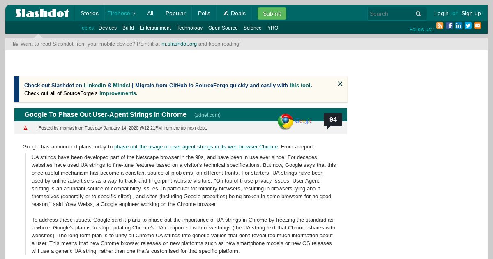Select the Firehose nav item
Viewport: 493px width, 259px height.
point(119,13)
